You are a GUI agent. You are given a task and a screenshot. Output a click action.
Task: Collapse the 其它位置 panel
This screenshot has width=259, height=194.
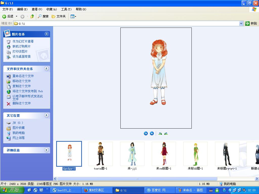tap(47, 115)
